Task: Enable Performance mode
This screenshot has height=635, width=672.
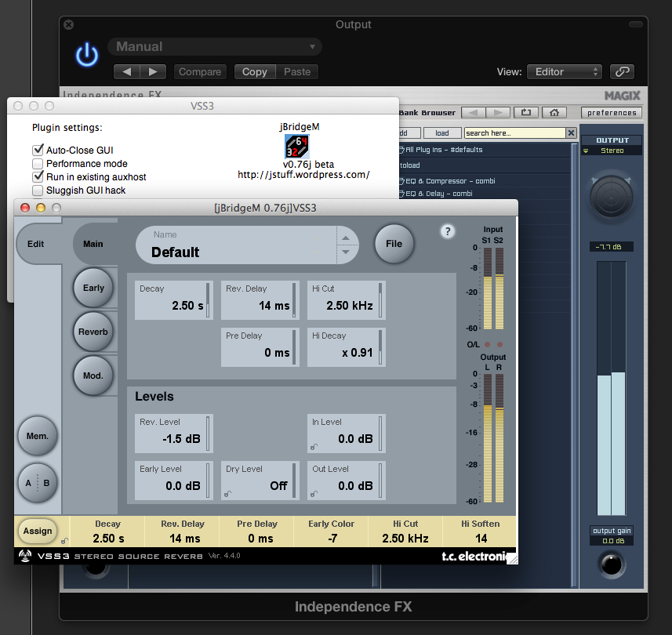Action: click(x=38, y=164)
